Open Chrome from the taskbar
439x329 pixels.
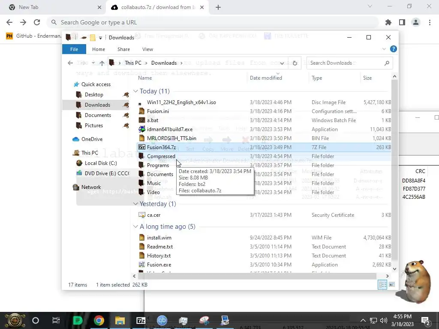(99, 320)
